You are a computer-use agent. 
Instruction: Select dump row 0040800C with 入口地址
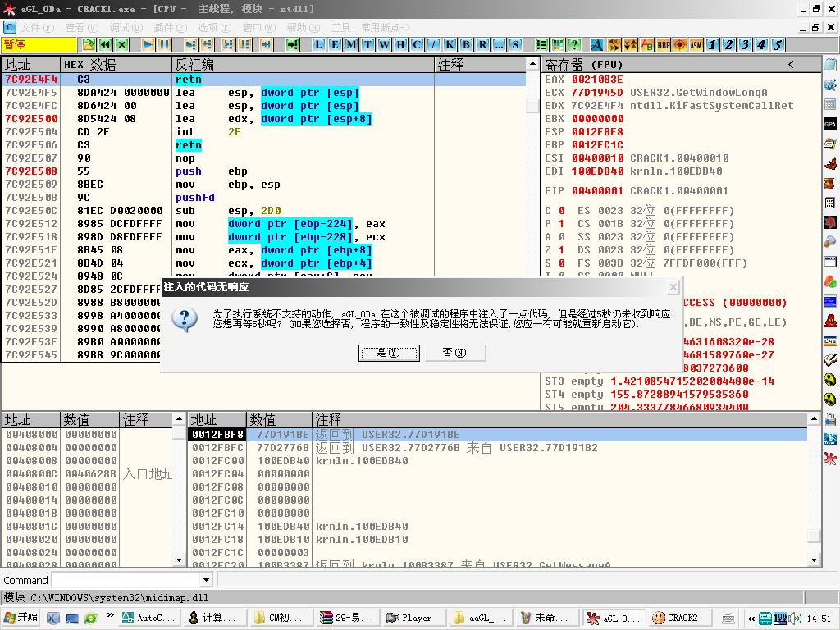pyautogui.click(x=88, y=474)
